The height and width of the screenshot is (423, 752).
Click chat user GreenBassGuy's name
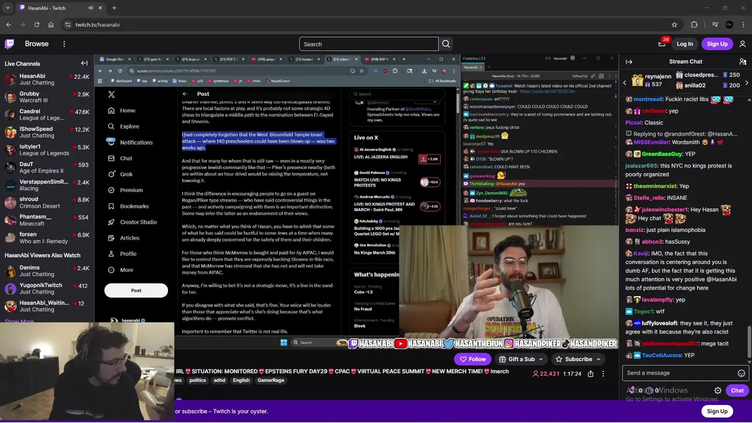[662, 154]
